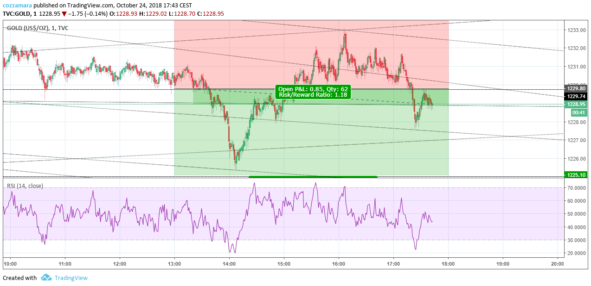Click the TradingView cloud logo icon
This screenshot has height=286, width=591.
(46, 278)
